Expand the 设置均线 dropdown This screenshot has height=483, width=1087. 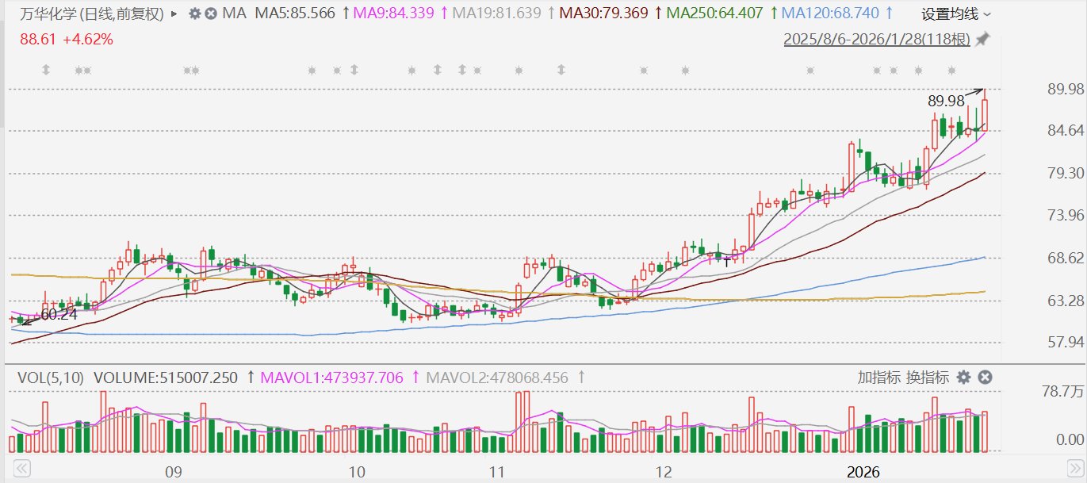click(955, 13)
